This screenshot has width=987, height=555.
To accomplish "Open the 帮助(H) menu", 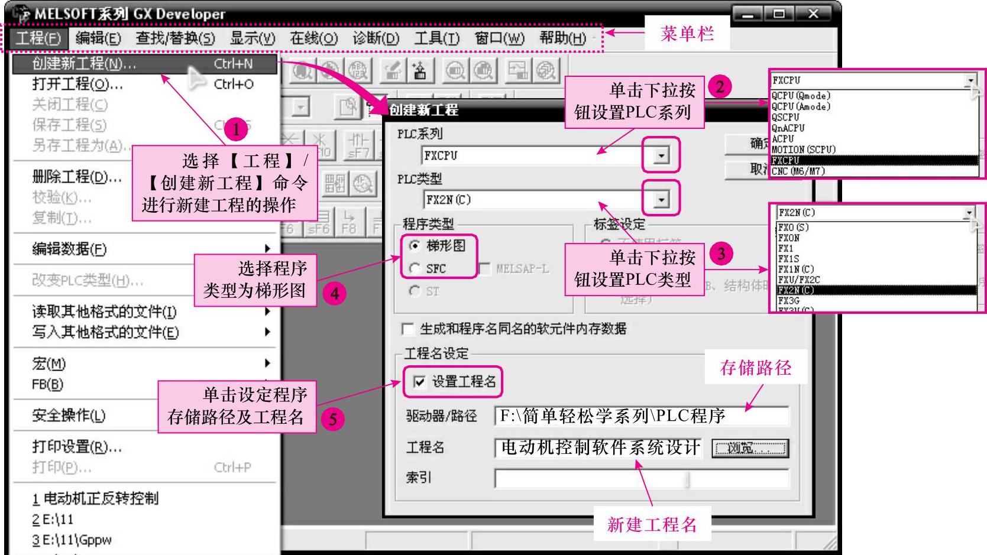I will pos(563,38).
